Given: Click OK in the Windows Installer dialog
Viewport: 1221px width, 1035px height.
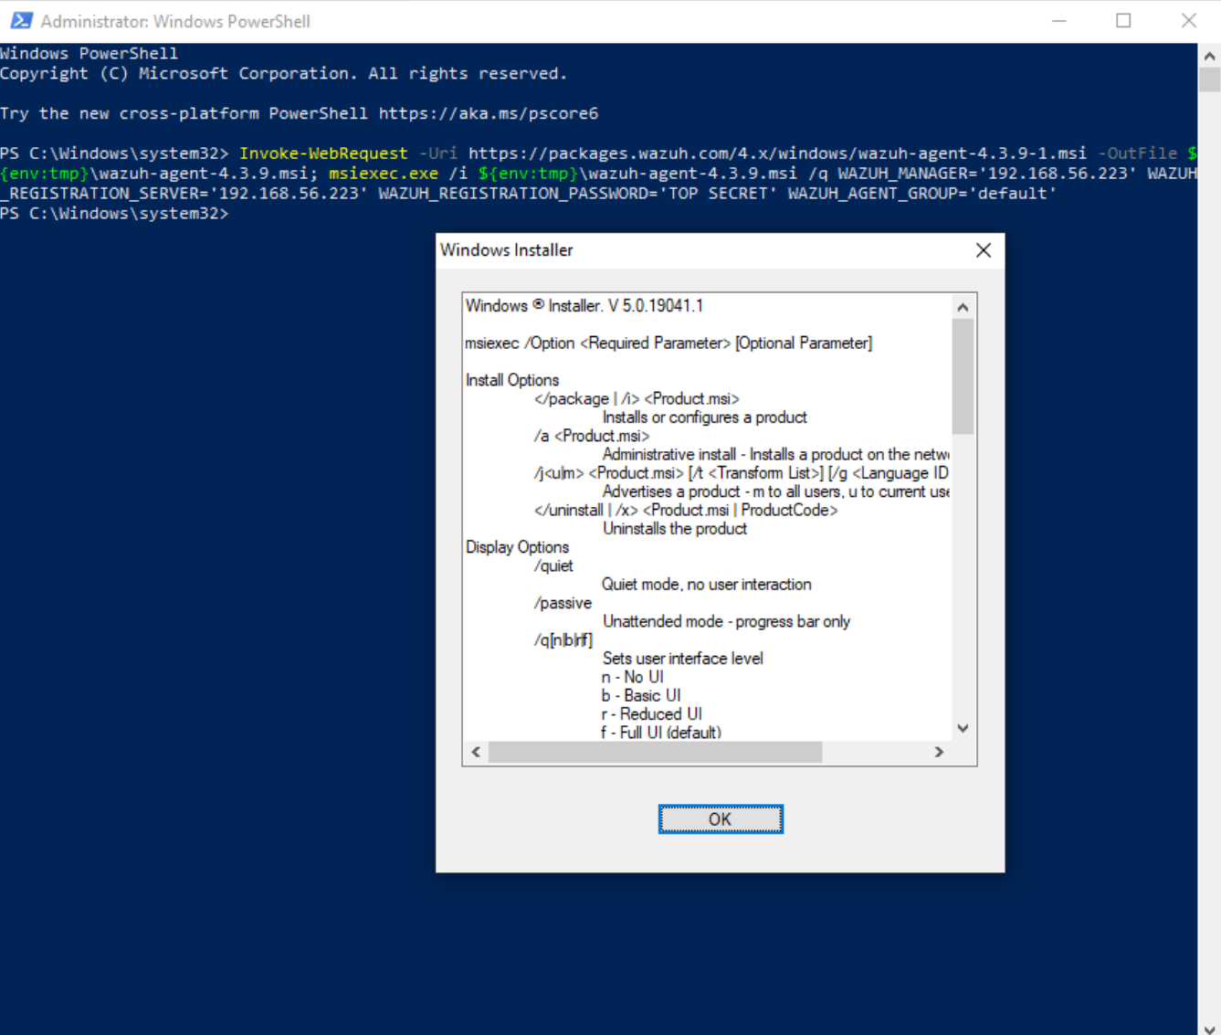Looking at the screenshot, I should [x=720, y=818].
